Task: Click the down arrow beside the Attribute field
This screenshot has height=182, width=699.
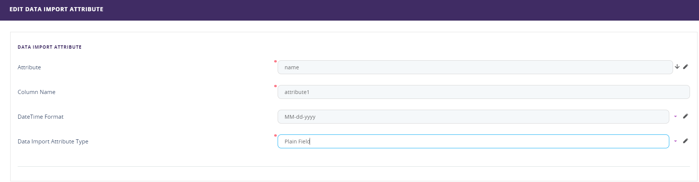Action: click(x=677, y=67)
